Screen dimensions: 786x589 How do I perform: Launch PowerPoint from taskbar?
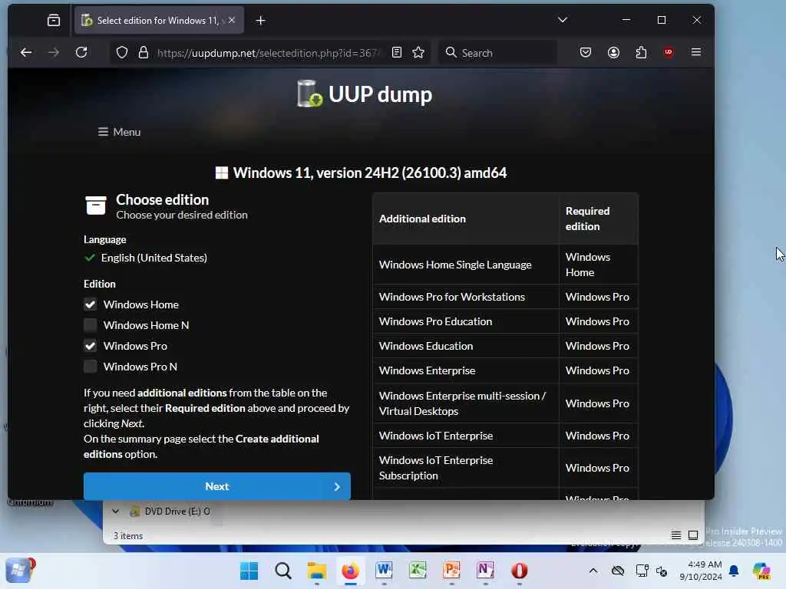(451, 571)
